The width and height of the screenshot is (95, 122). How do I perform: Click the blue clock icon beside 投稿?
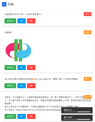point(4,4)
